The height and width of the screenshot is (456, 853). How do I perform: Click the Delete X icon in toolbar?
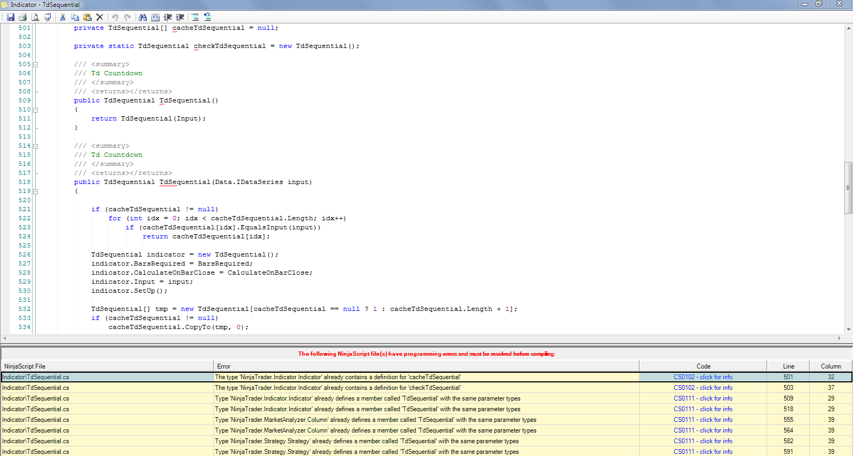100,17
